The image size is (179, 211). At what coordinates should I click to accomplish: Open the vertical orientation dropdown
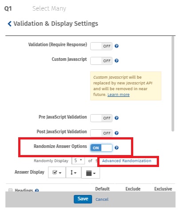73,172
